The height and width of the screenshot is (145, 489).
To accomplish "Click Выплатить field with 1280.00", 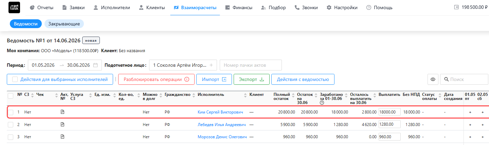I will pos(390,124).
